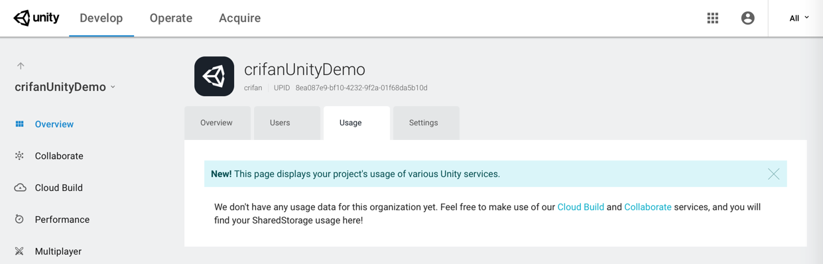Click the up arrow above project name

coord(21,66)
